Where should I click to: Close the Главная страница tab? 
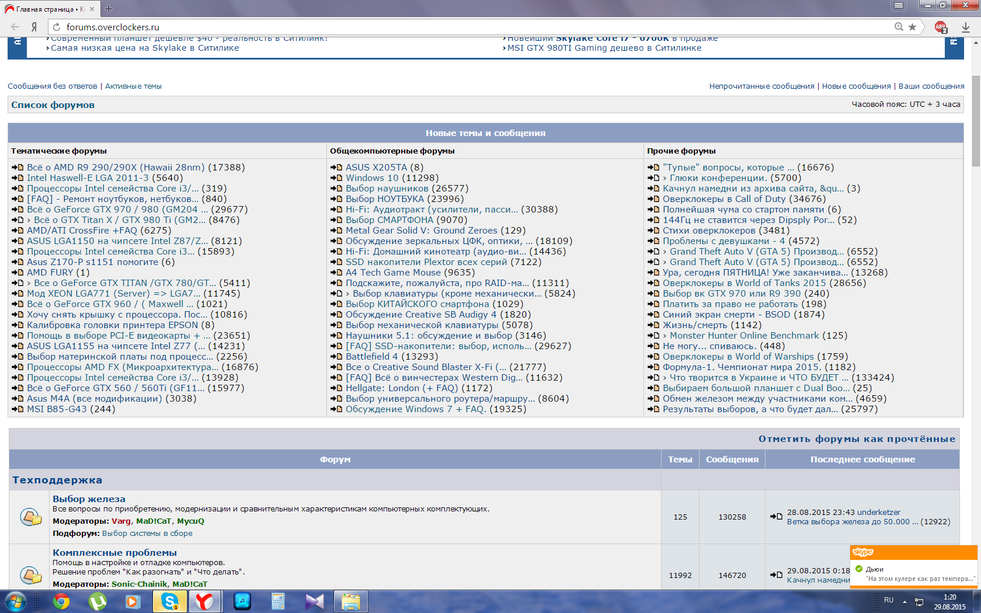pos(92,9)
